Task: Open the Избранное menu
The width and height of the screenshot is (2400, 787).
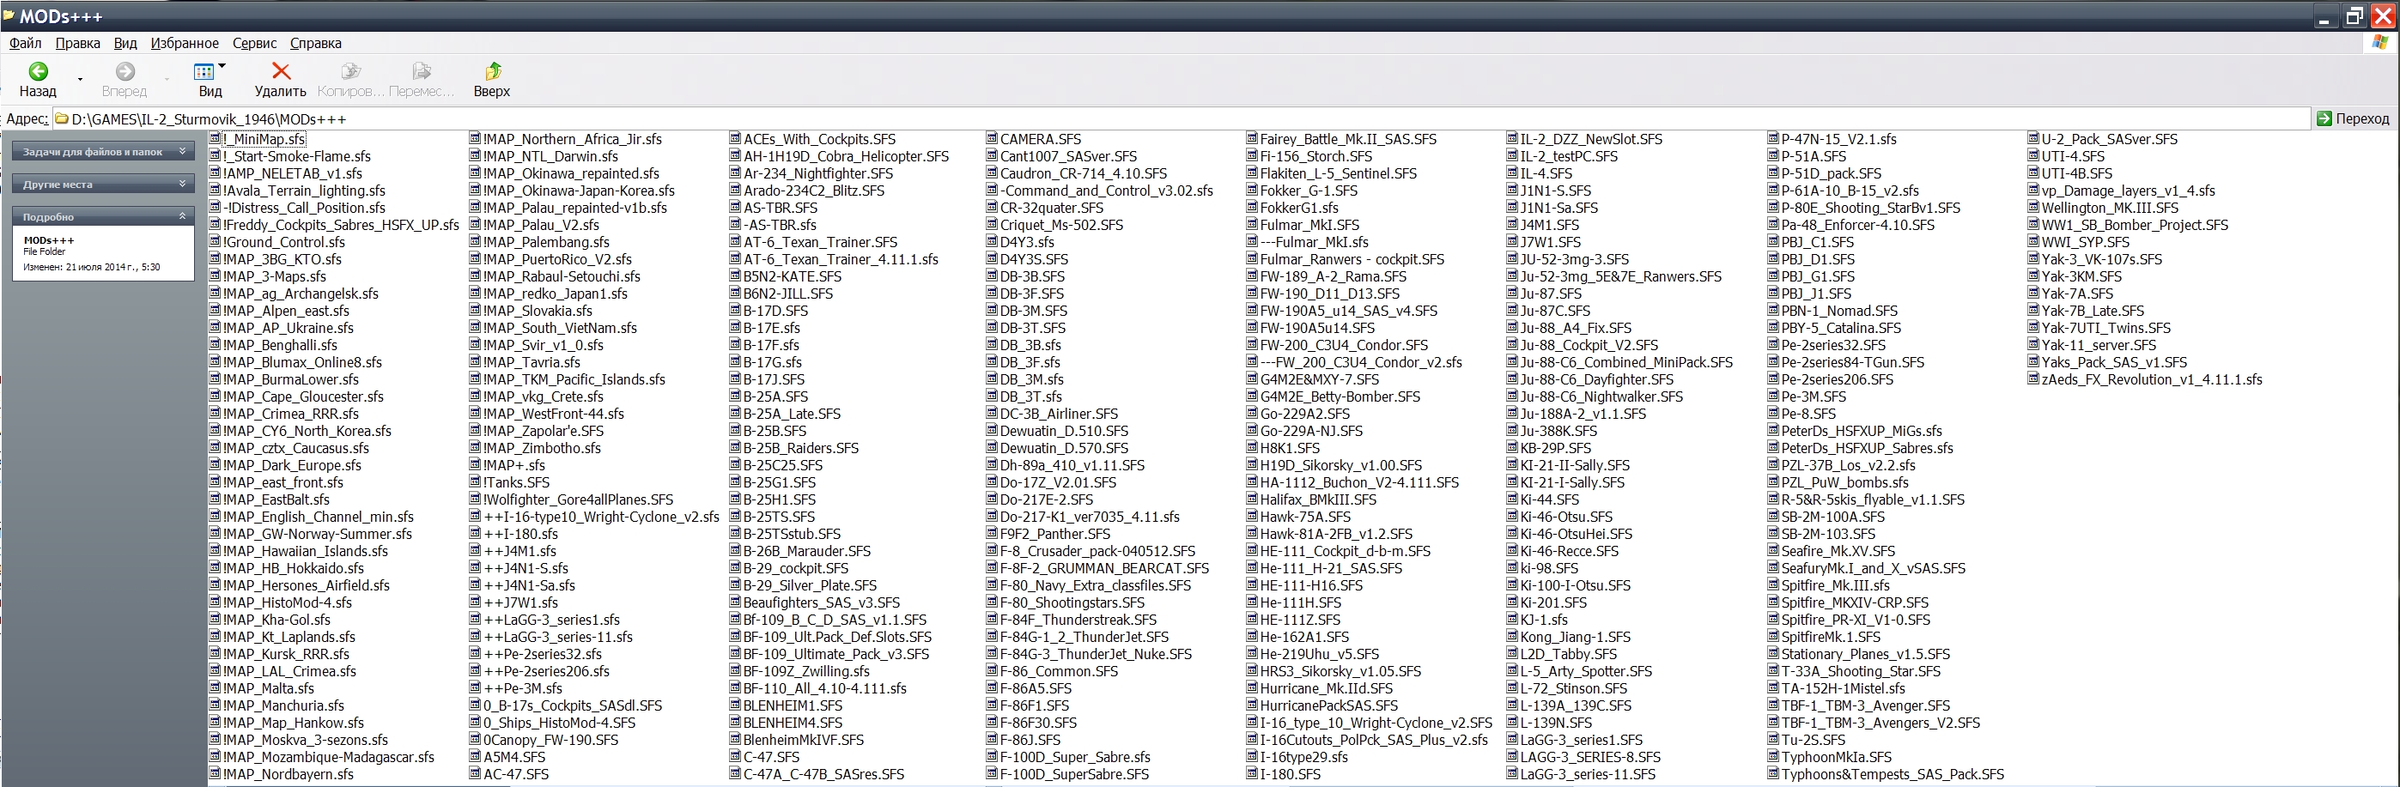Action: point(185,43)
